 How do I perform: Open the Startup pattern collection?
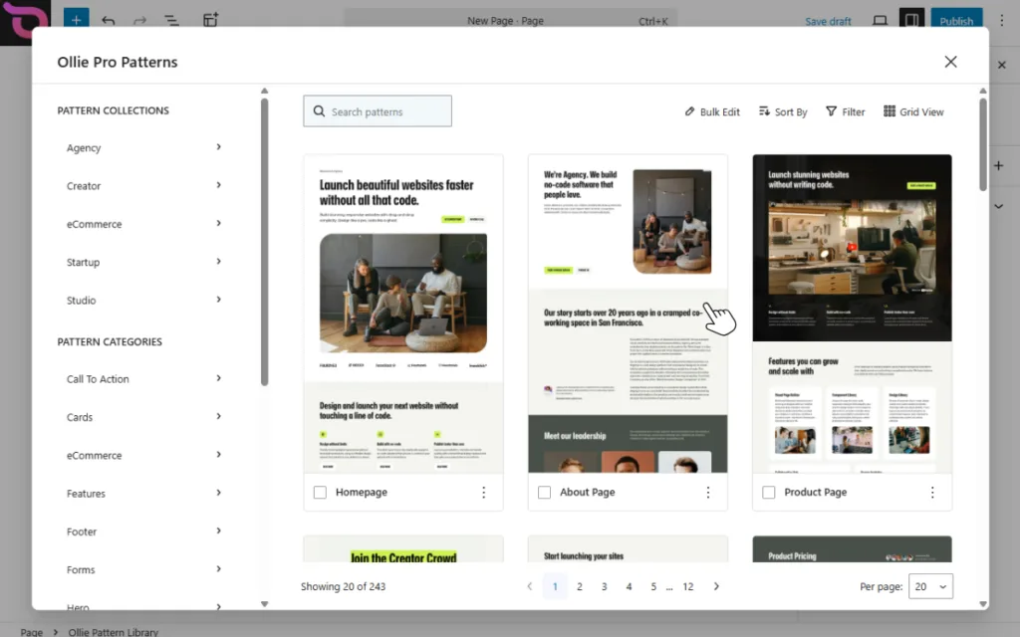(x=84, y=263)
